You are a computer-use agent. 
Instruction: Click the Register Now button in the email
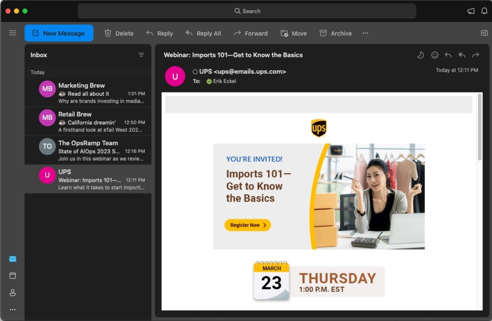[x=247, y=225]
